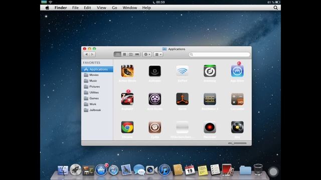Switch to icon view mode
This screenshot has height=180, width=321.
tap(117, 54)
